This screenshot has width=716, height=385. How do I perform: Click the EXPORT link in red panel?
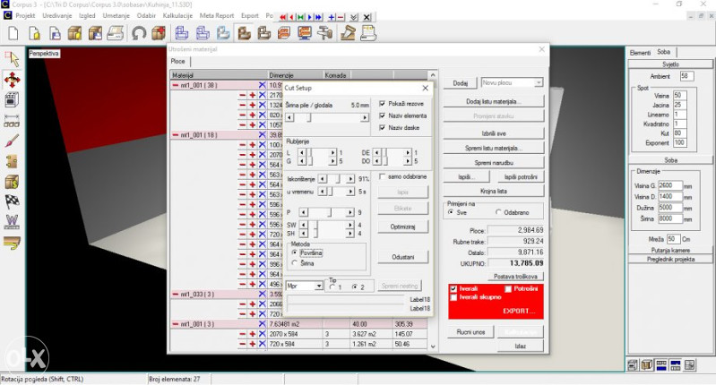tap(519, 311)
